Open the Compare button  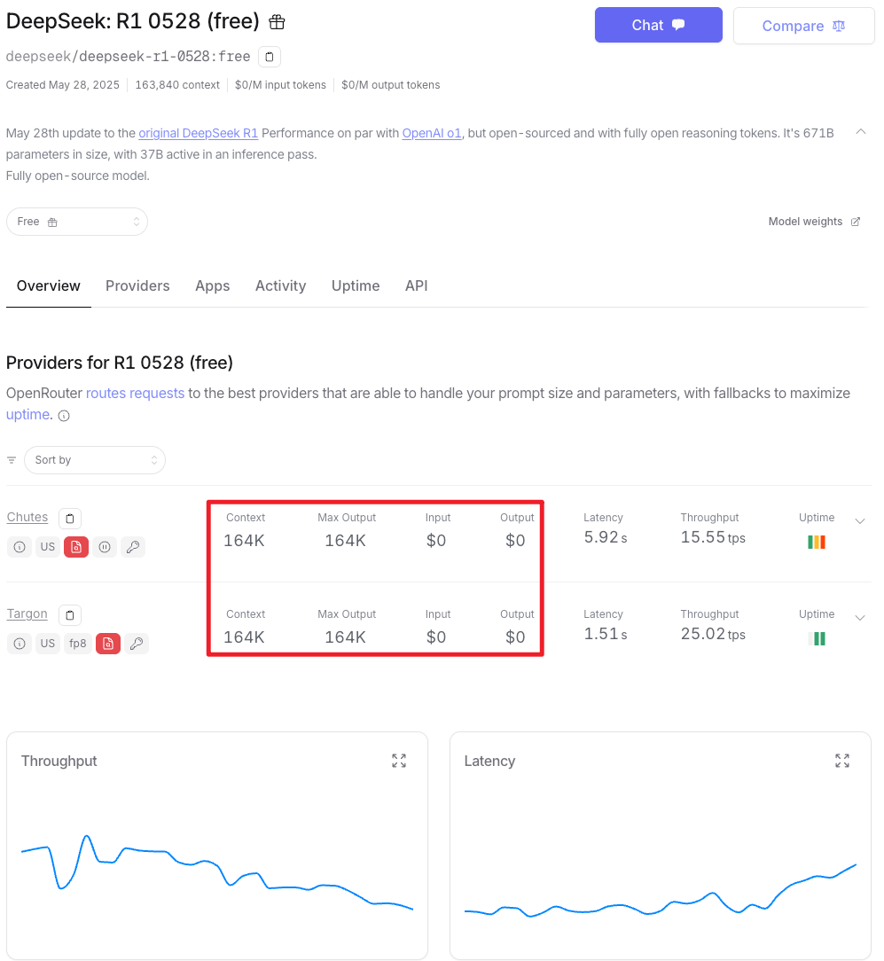click(803, 26)
